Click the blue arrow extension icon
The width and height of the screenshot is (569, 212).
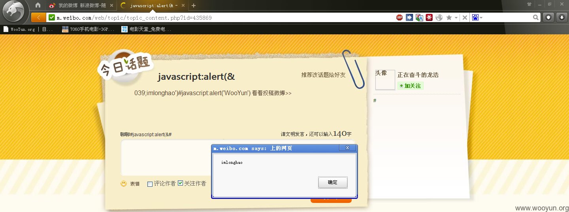[409, 17]
